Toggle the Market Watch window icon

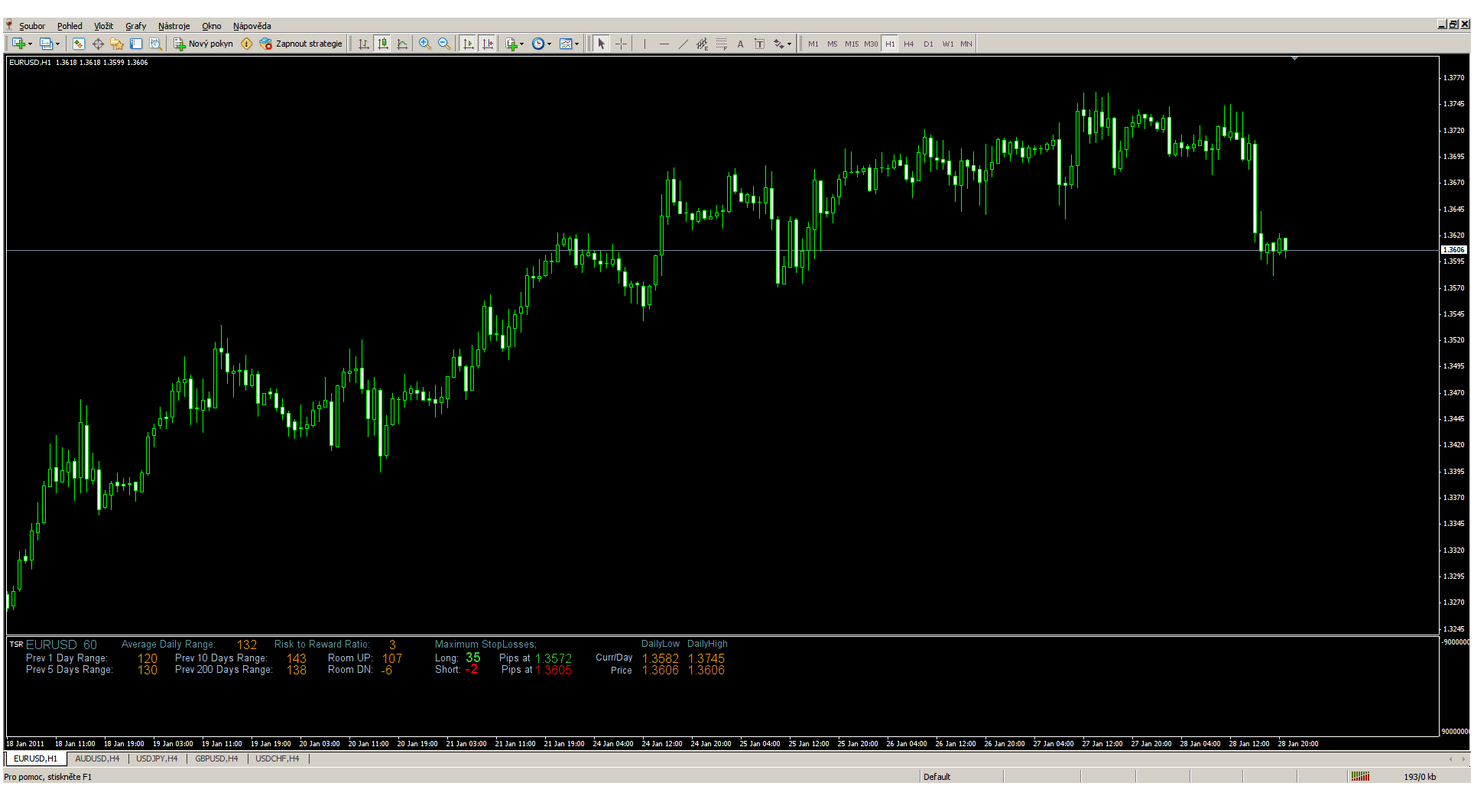coord(79,44)
